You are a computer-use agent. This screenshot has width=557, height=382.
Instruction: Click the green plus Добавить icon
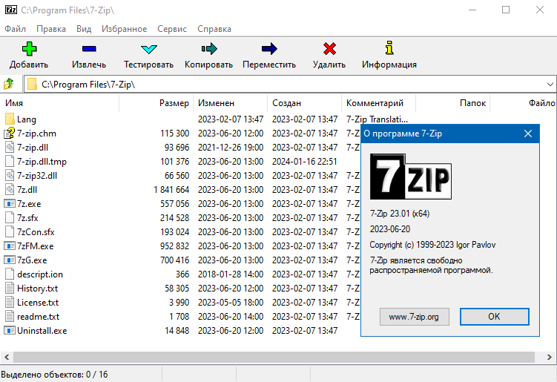click(x=29, y=49)
